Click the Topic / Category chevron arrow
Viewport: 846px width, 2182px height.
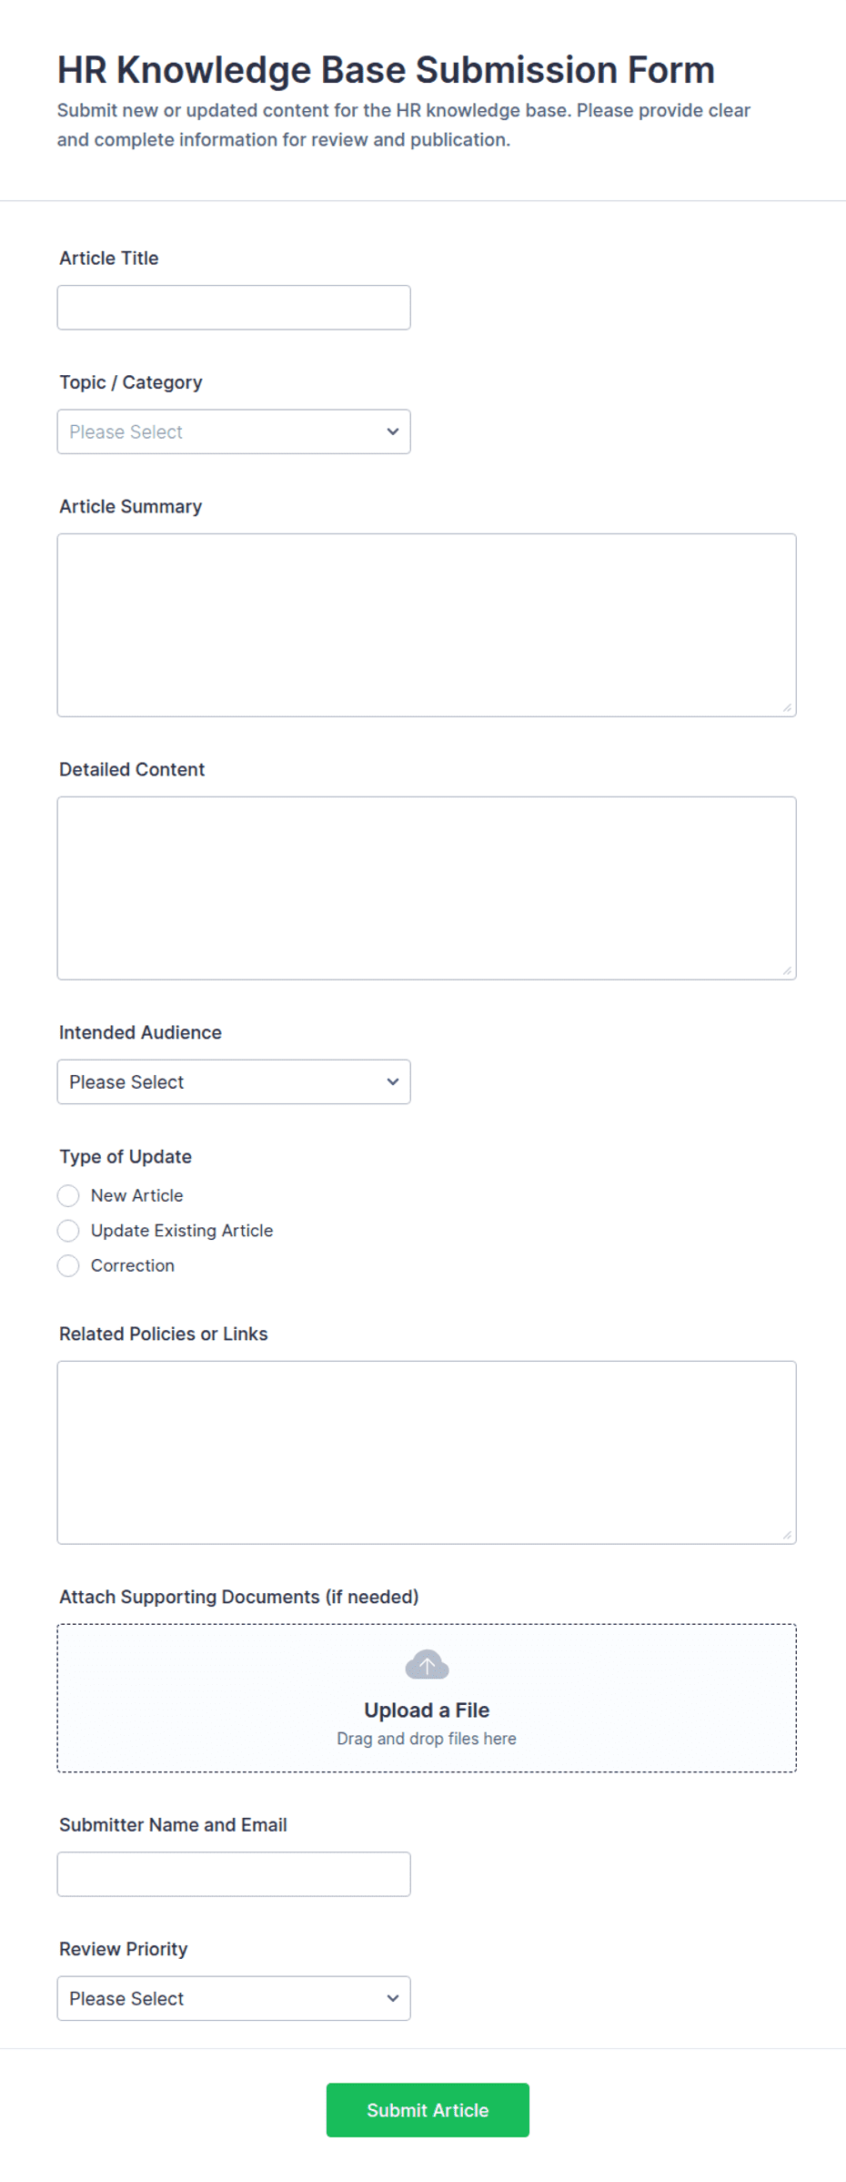(x=393, y=431)
